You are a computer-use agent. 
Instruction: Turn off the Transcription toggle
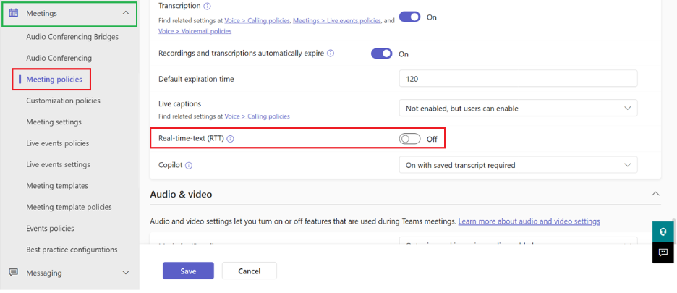(409, 17)
